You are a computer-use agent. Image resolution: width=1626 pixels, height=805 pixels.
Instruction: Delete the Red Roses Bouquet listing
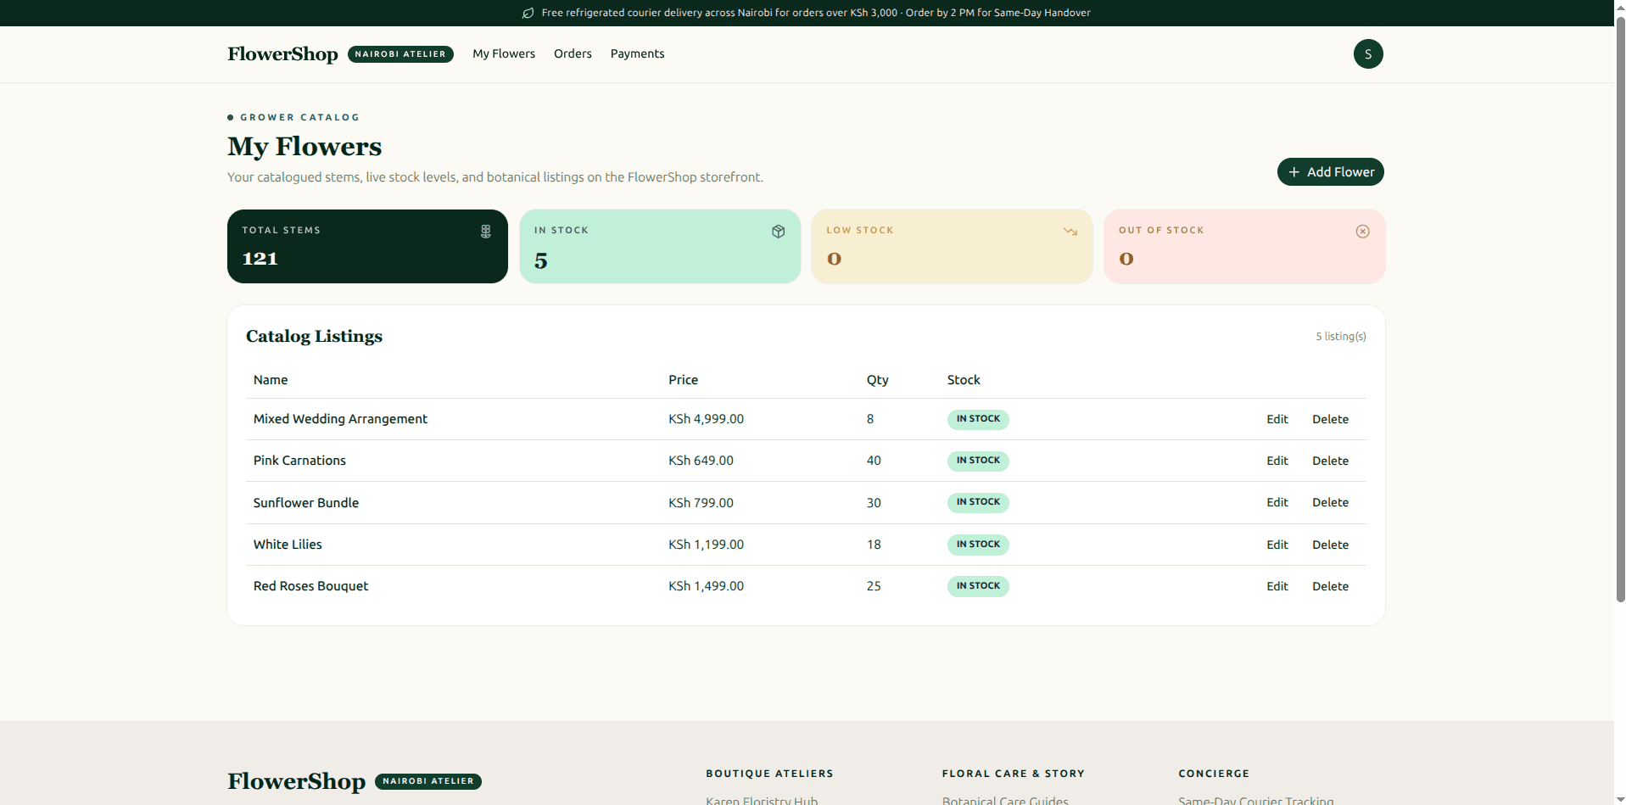pyautogui.click(x=1330, y=586)
